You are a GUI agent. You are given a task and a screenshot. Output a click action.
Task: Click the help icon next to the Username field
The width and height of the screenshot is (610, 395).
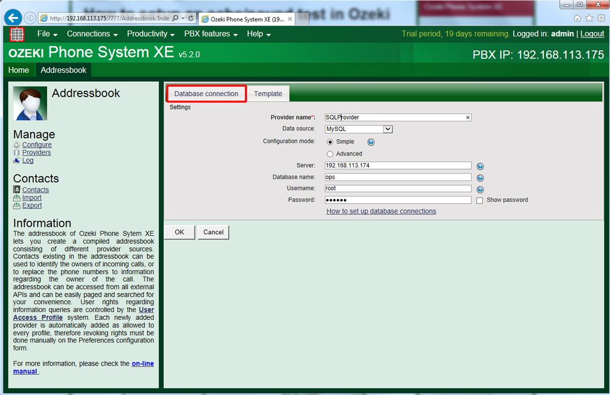[481, 190]
